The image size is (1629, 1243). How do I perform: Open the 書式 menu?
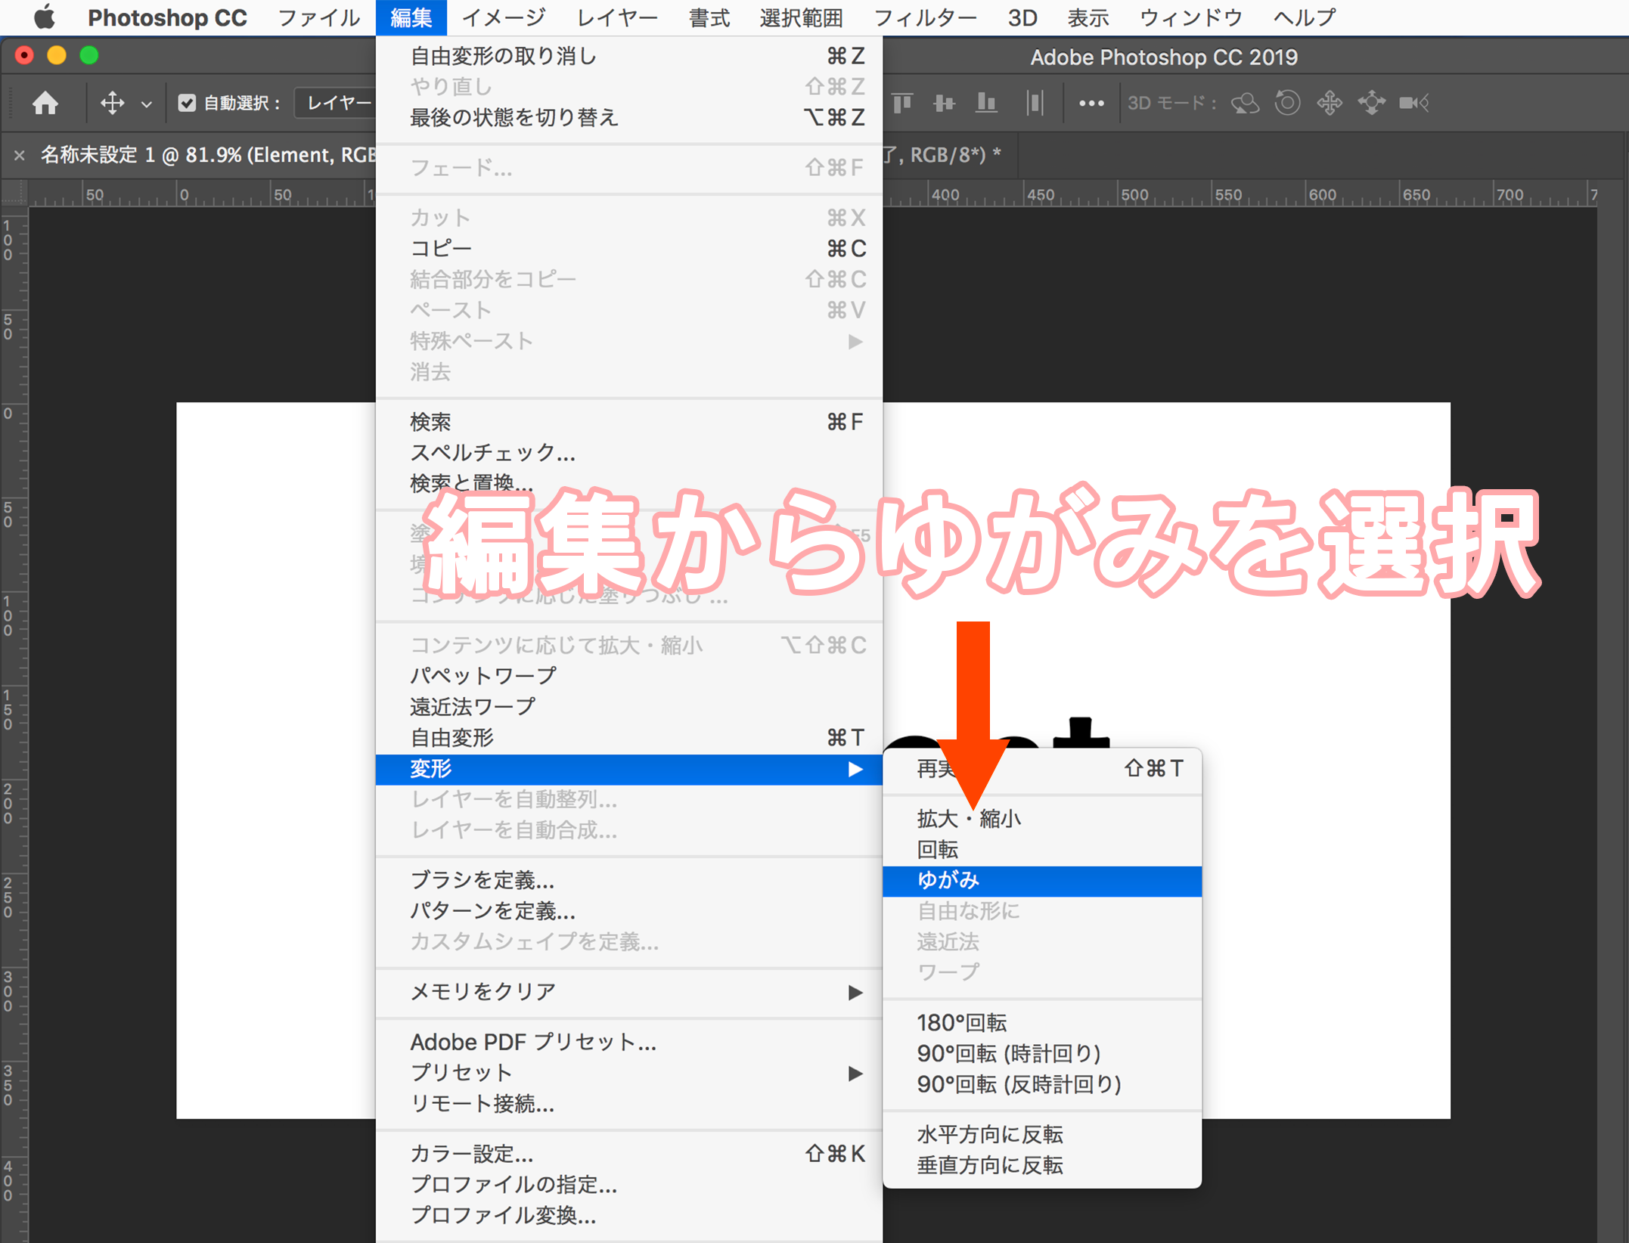tap(709, 17)
